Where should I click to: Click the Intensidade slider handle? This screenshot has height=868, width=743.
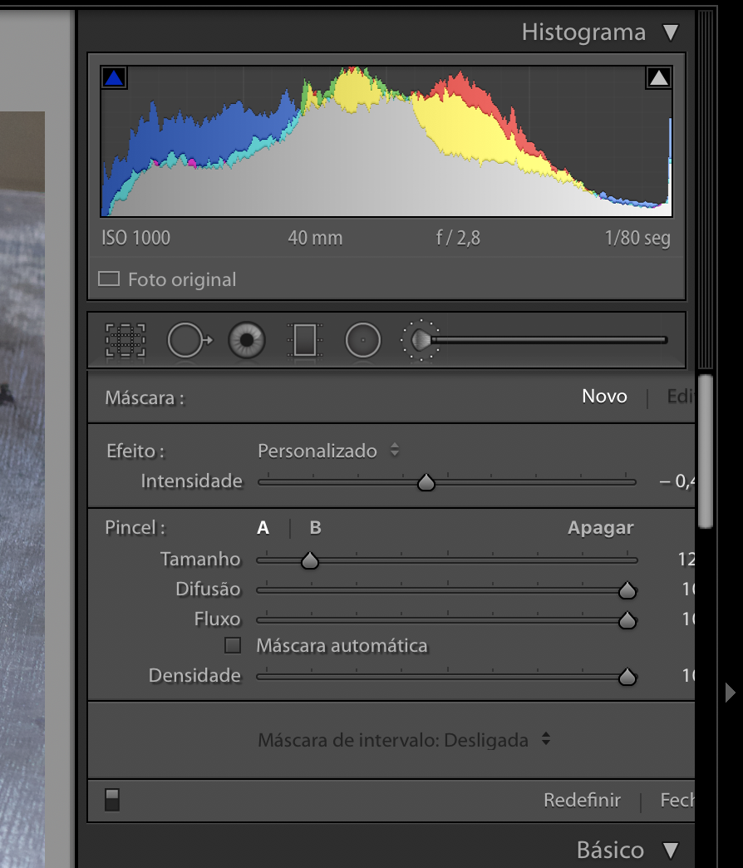click(426, 481)
